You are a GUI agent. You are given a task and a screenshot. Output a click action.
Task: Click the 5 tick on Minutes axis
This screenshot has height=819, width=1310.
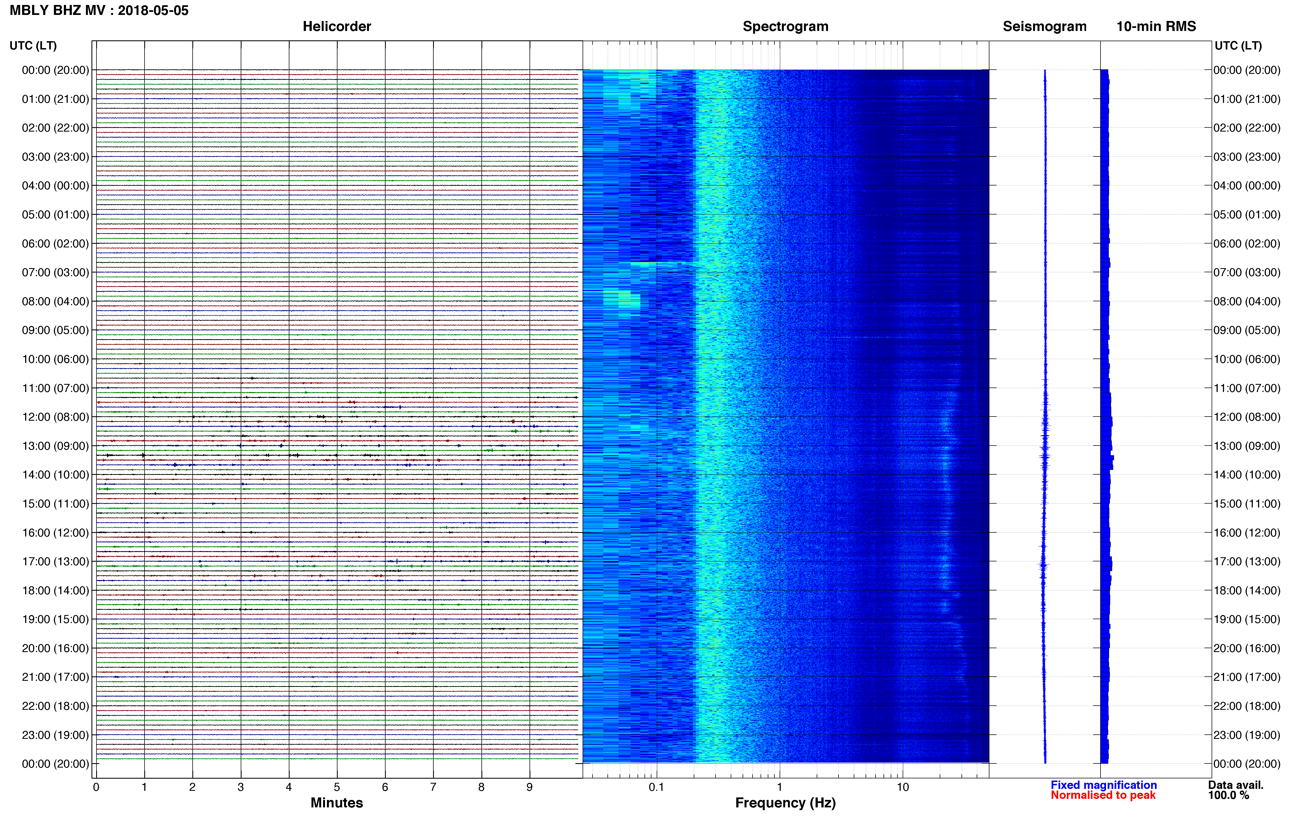337,787
